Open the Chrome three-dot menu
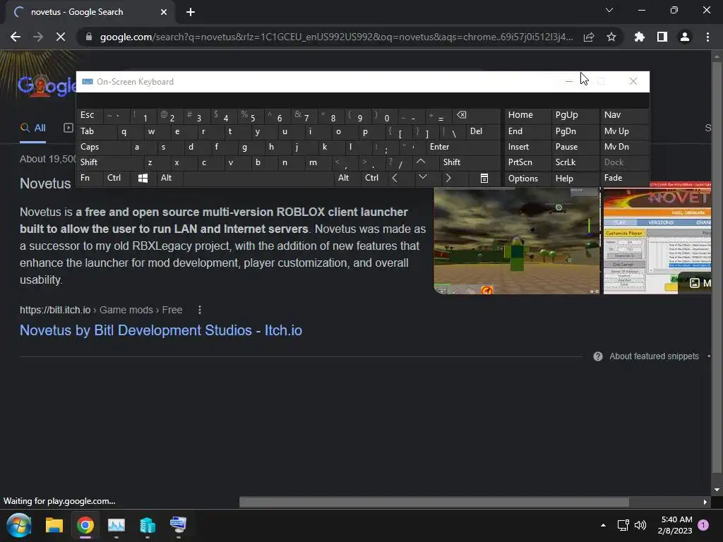The height and width of the screenshot is (542, 723). [707, 37]
